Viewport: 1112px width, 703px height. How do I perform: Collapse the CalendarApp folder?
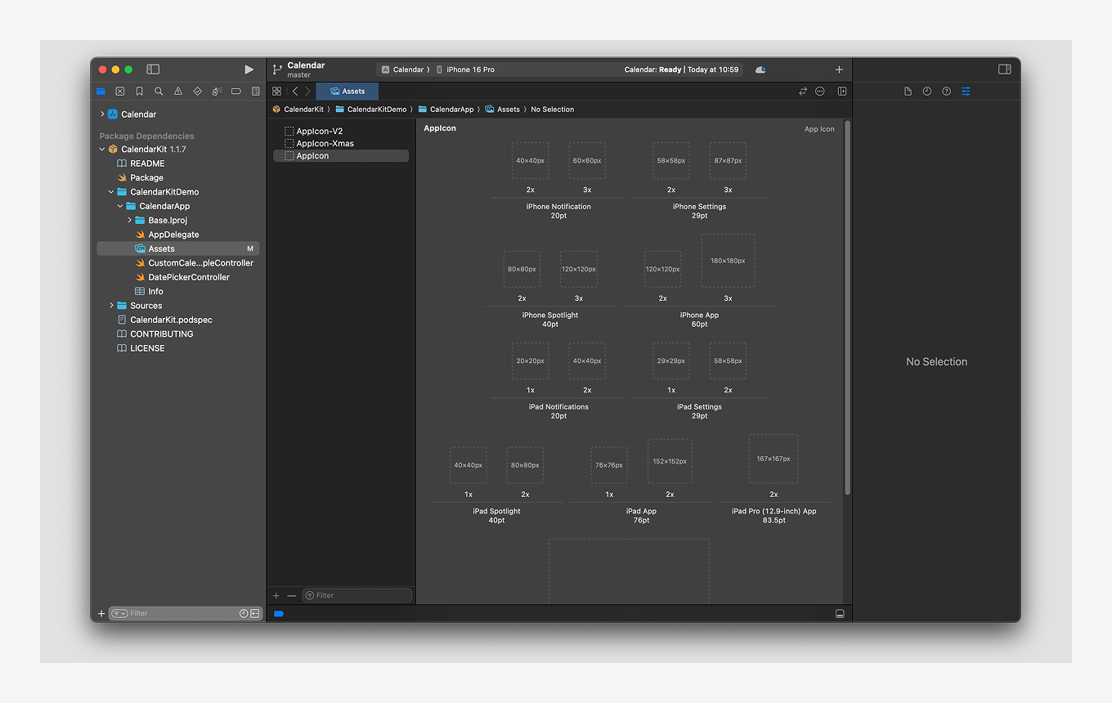coord(120,206)
